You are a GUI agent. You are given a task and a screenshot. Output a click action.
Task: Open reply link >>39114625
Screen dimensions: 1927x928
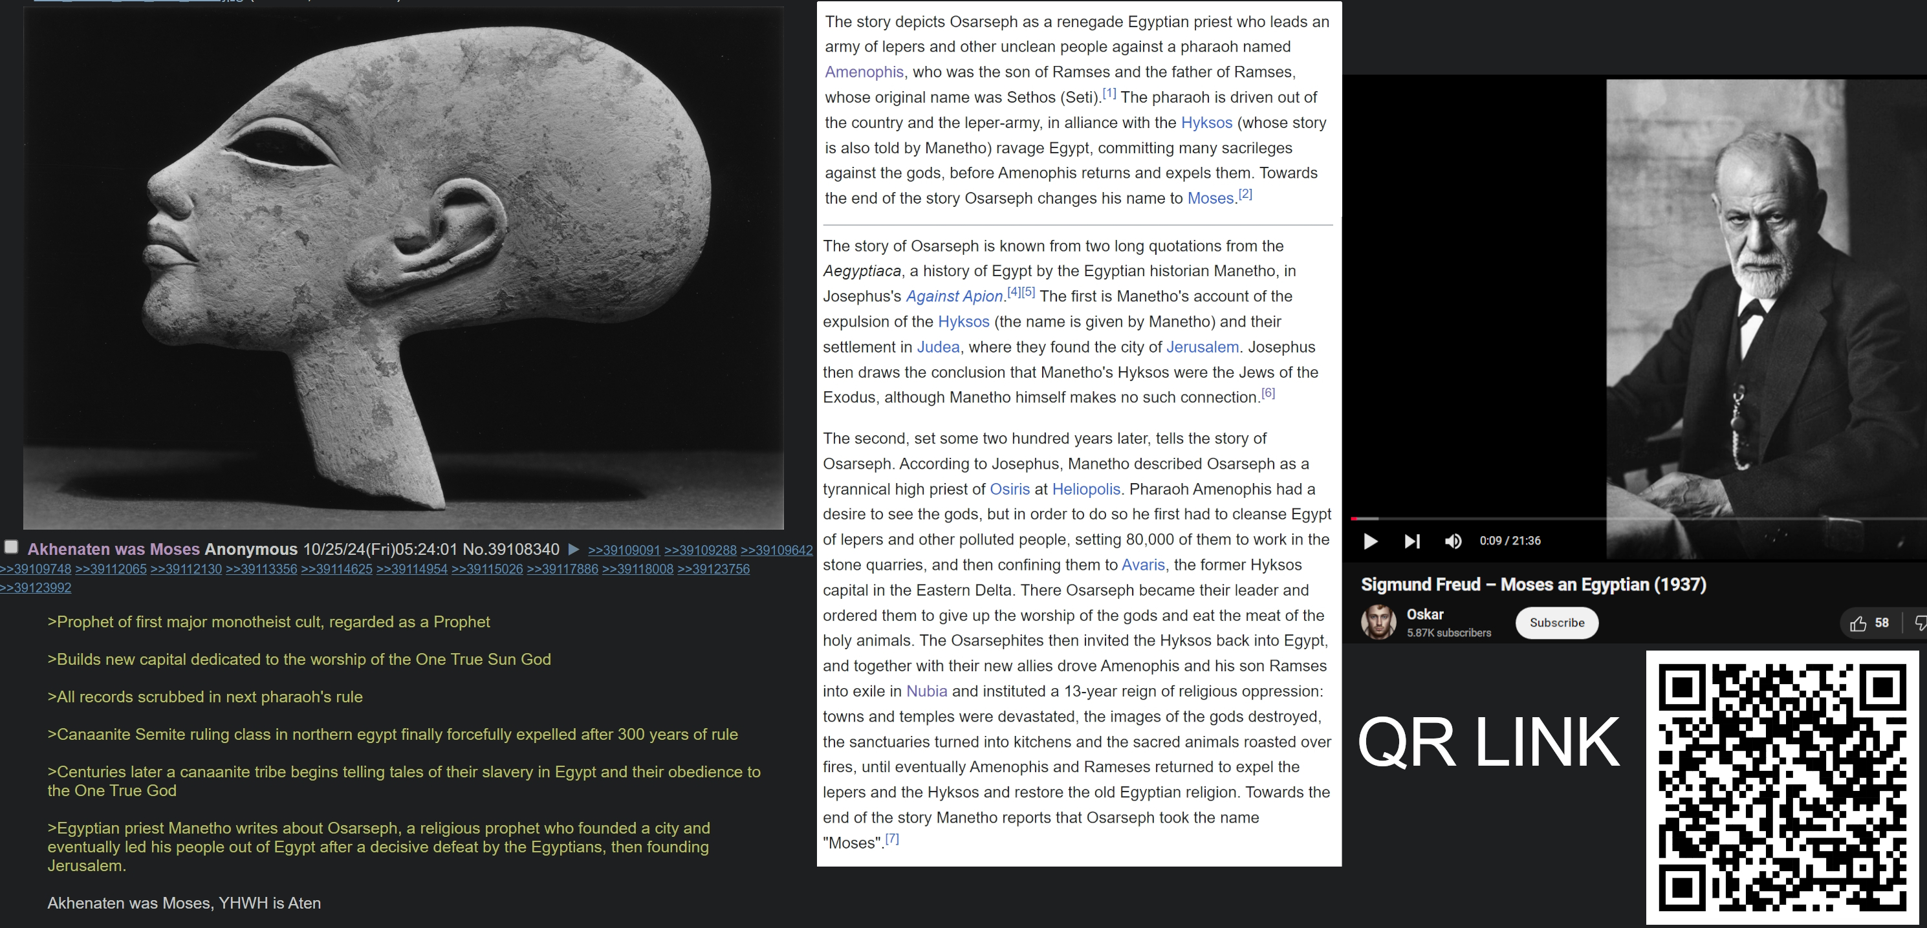pos(336,569)
